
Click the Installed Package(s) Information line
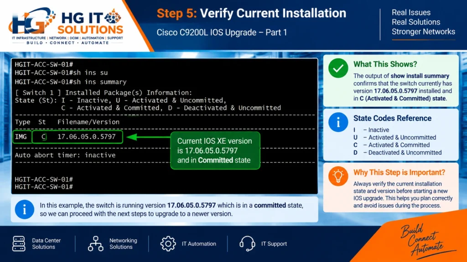coord(104,93)
